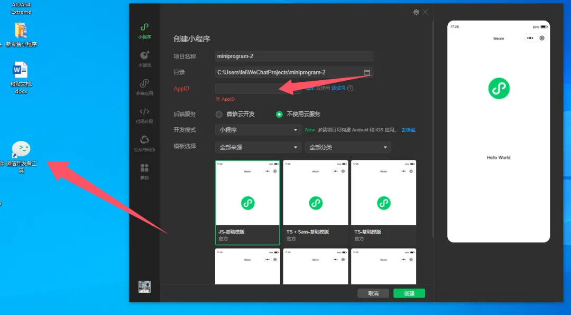
Task: Click the 创建 button
Action: (409, 293)
